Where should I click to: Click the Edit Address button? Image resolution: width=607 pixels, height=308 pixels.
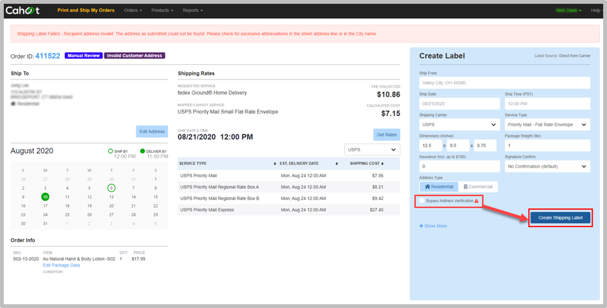coord(152,132)
